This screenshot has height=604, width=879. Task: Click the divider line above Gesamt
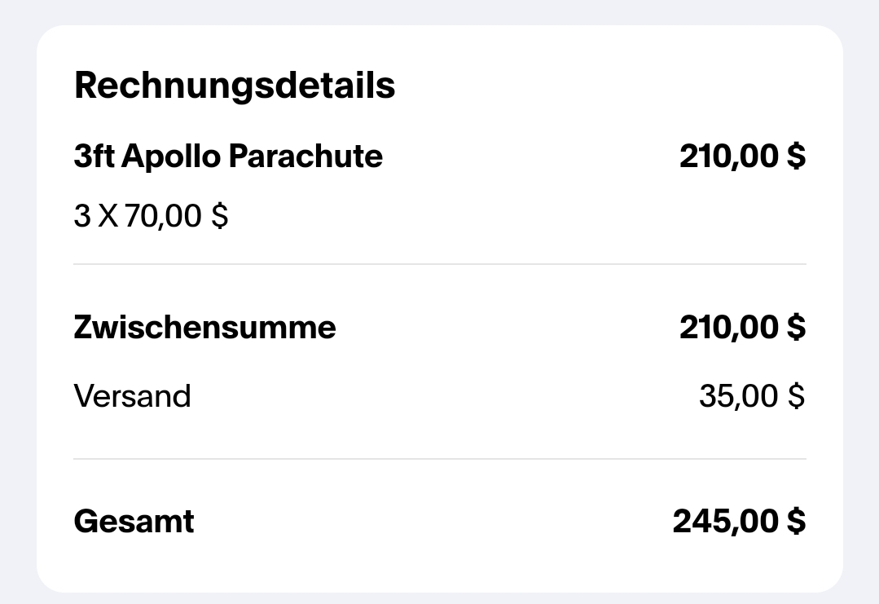pos(440,459)
